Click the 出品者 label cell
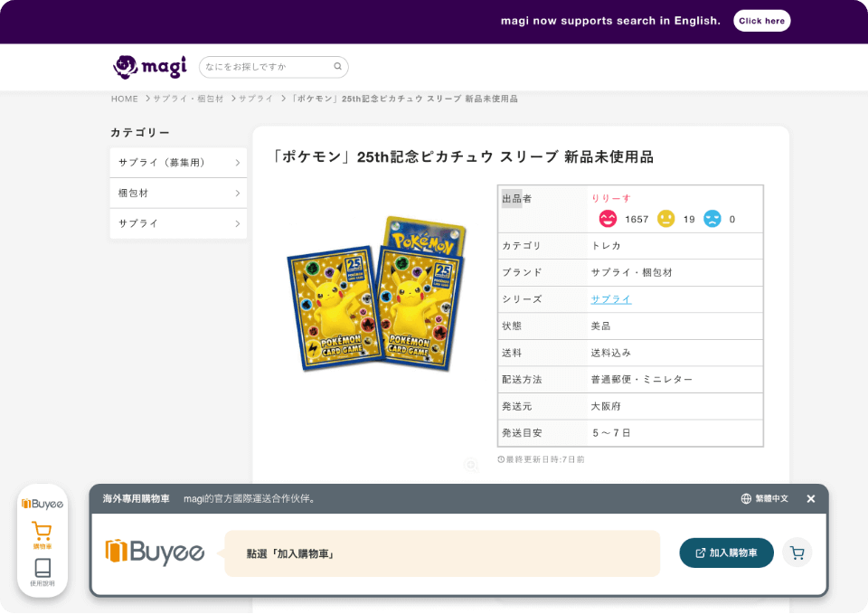This screenshot has height=614, width=868. coord(542,209)
